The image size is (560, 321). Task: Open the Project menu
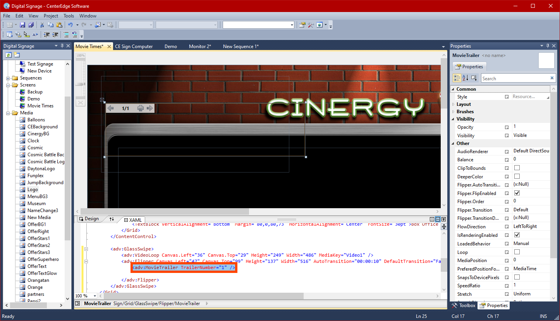coord(51,16)
